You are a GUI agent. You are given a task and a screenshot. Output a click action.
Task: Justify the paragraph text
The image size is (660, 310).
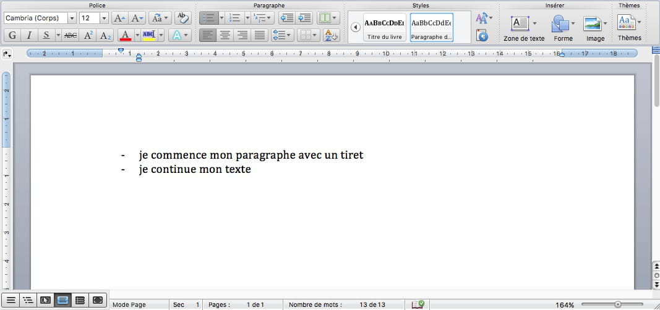tap(259, 35)
